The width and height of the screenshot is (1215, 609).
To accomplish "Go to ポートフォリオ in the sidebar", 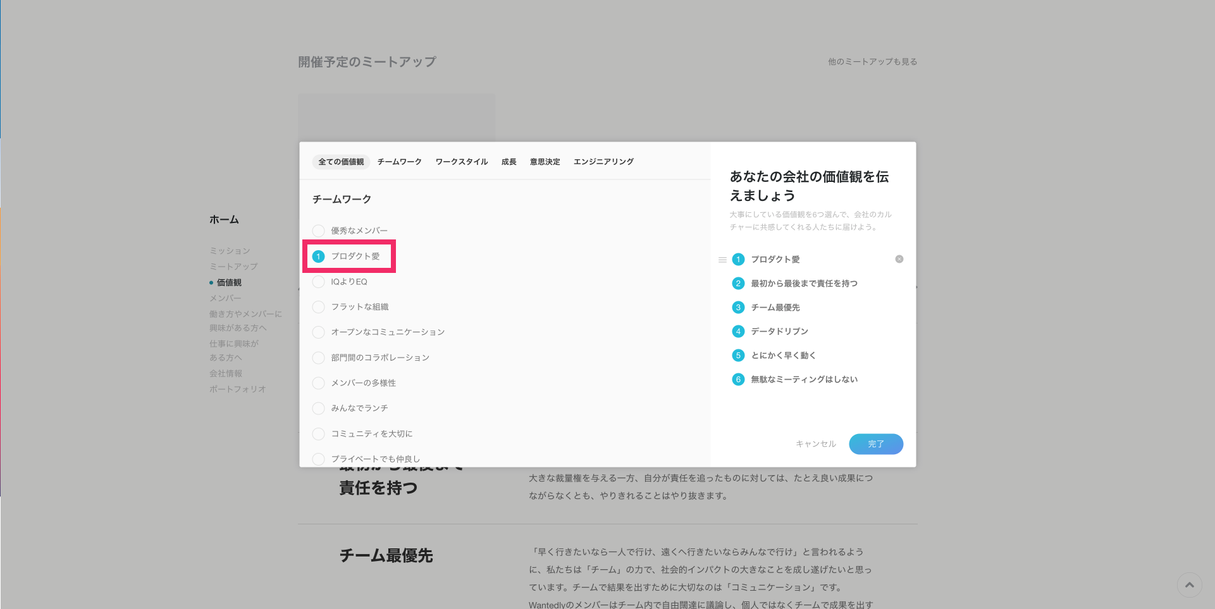I will click(x=238, y=389).
